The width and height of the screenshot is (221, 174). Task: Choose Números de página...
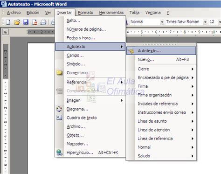click(90, 29)
